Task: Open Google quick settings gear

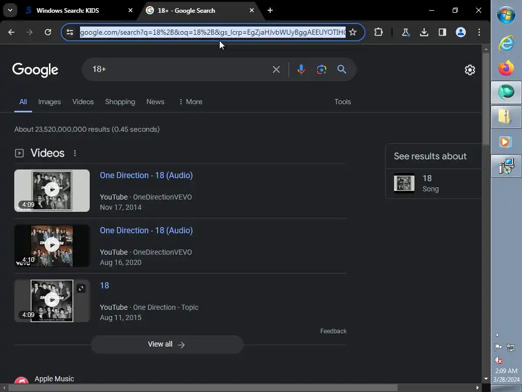Action: pyautogui.click(x=469, y=70)
